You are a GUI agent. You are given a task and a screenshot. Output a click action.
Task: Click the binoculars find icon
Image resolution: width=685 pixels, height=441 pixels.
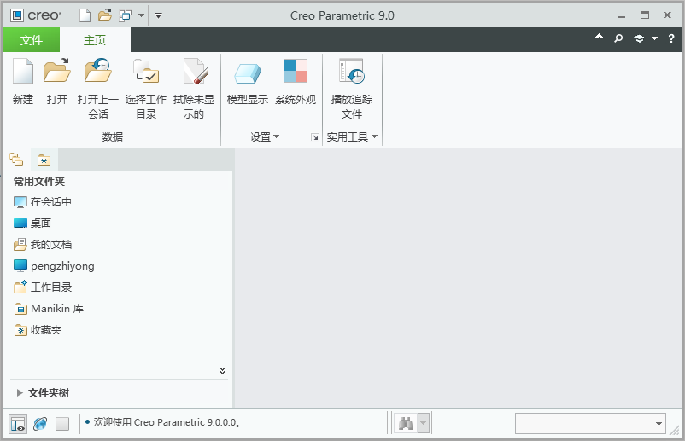(x=406, y=423)
